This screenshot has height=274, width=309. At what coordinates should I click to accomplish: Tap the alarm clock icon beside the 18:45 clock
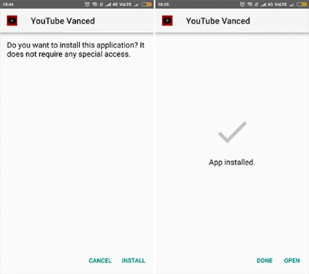pos(242,4)
